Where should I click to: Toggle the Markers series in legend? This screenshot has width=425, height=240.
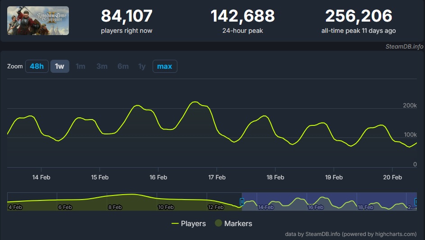click(233, 223)
